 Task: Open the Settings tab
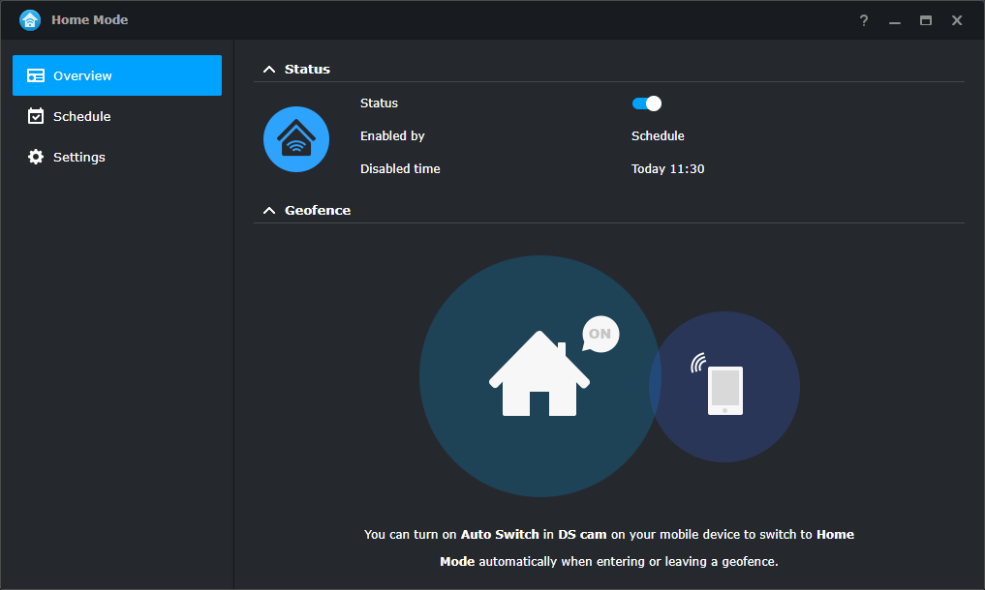[x=117, y=157]
